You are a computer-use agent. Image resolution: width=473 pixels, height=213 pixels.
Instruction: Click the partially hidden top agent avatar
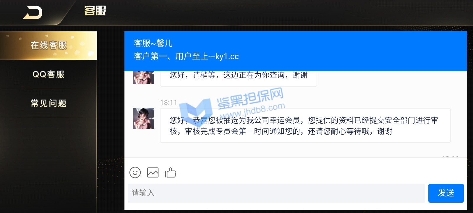click(x=143, y=78)
